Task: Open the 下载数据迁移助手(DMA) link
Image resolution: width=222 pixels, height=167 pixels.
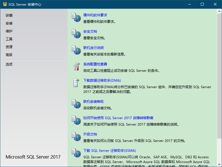Action: tap(102, 81)
